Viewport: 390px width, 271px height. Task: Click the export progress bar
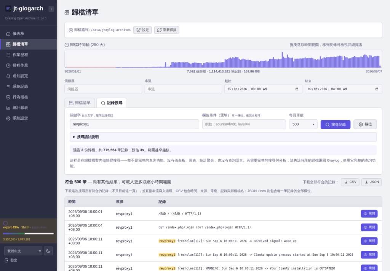[x=28, y=234]
